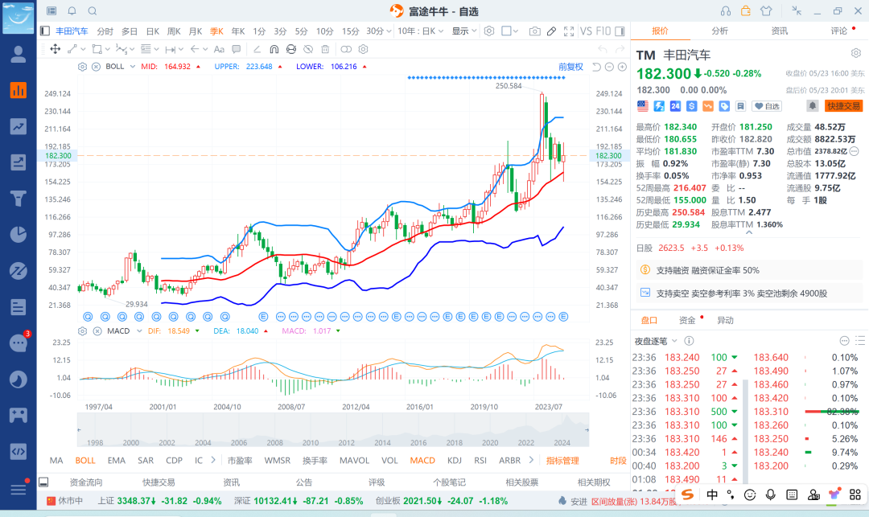Click the orange 快捷交易 button

(843, 106)
